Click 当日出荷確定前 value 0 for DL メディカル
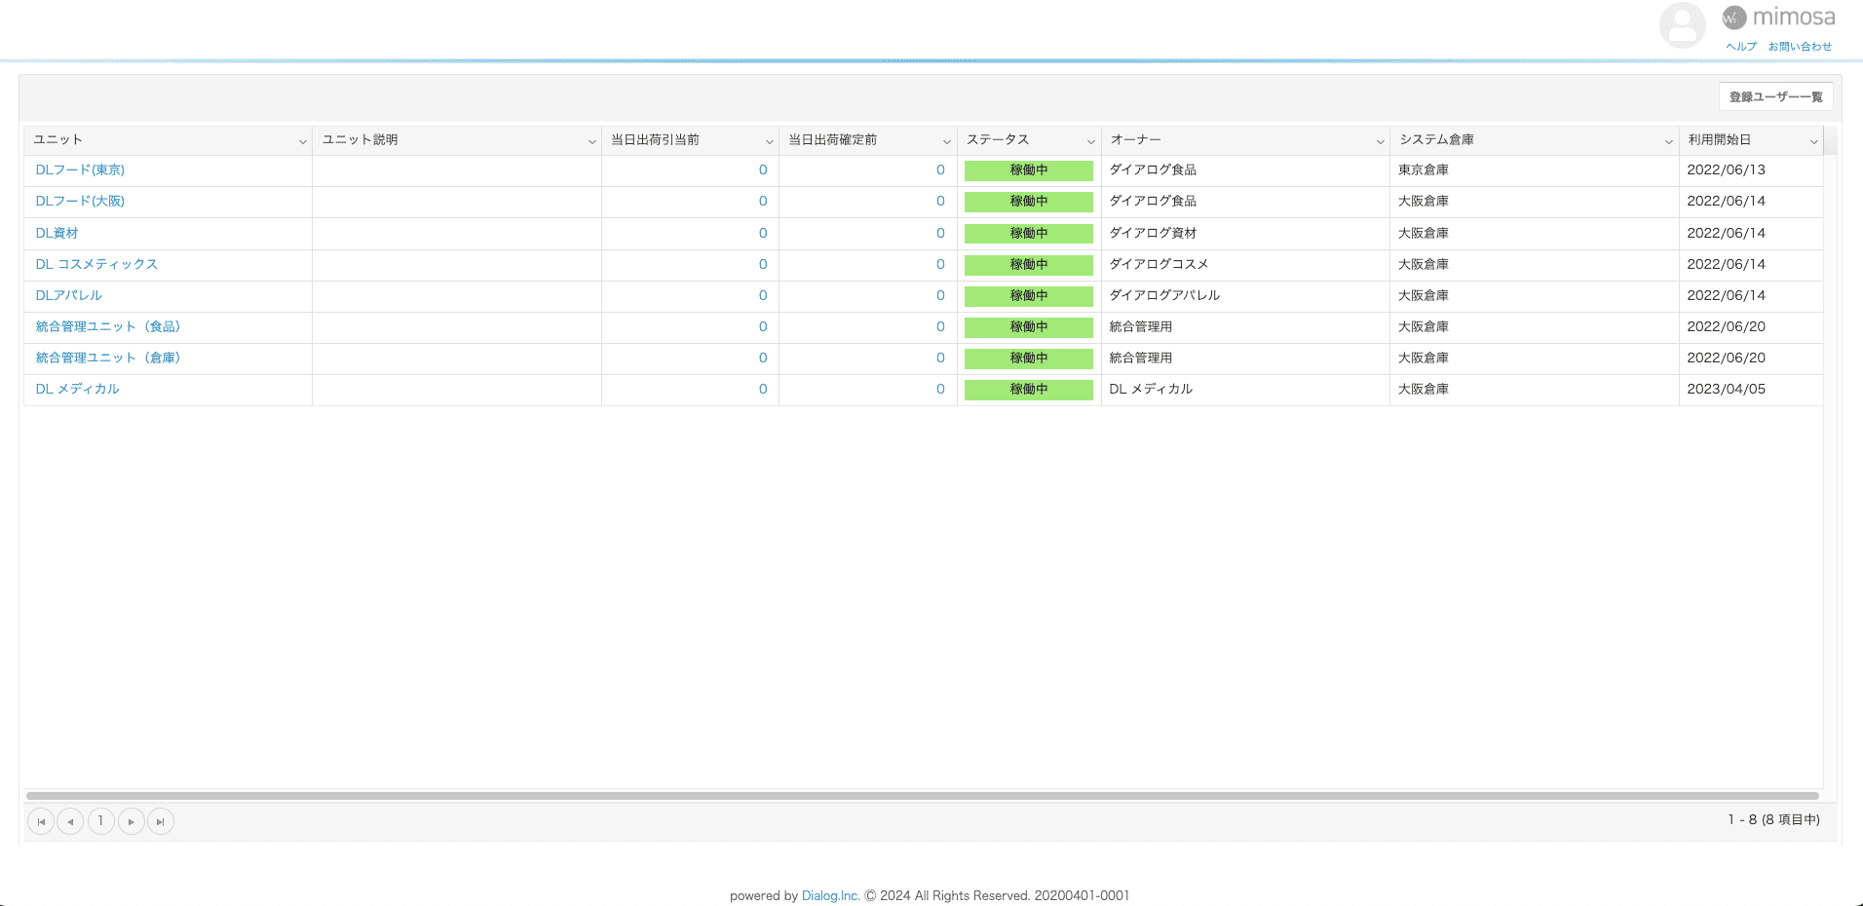Image resolution: width=1863 pixels, height=906 pixels. (940, 389)
